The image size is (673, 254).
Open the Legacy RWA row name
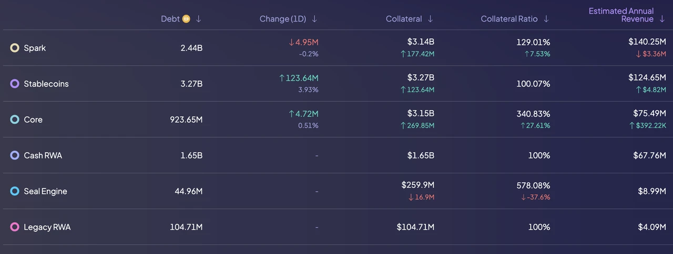pos(47,227)
